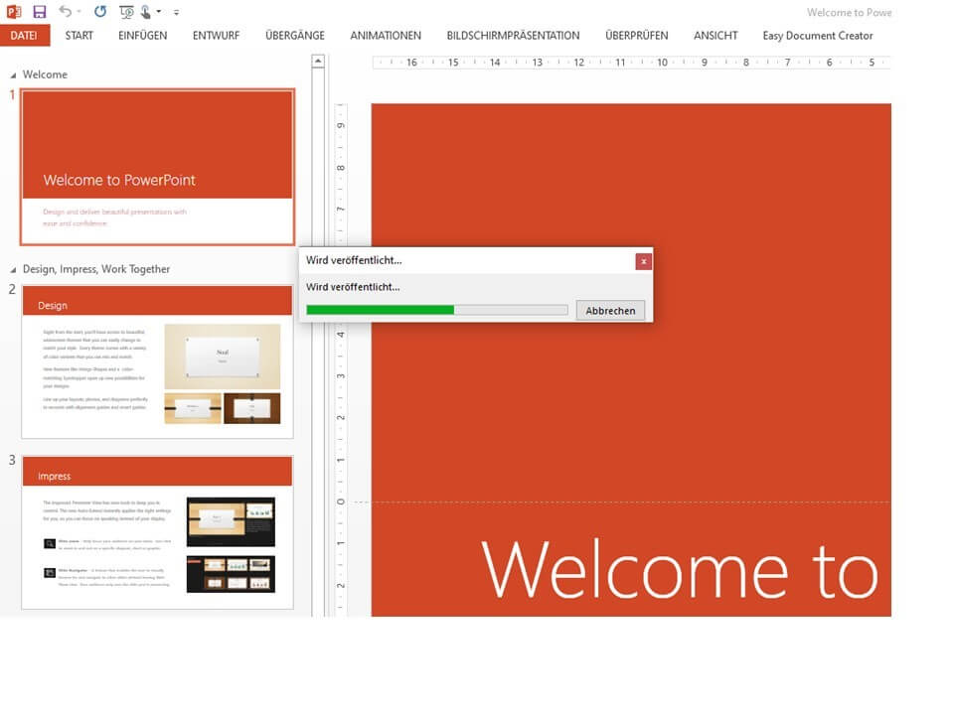Open the ÜBERGÄNGE tab
954x715 pixels.
295,36
